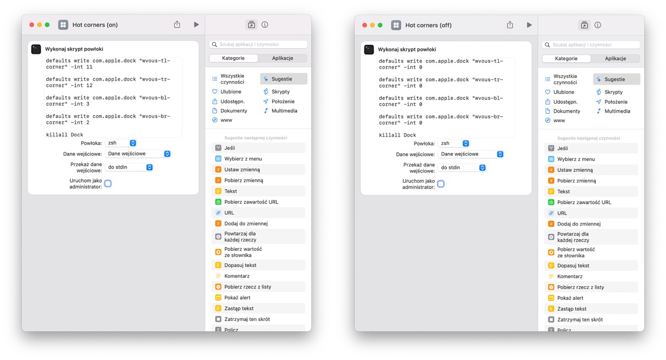Image resolution: width=666 pixels, height=360 pixels.
Task: Show action library in Hot corners (on) window
Action: point(251,24)
